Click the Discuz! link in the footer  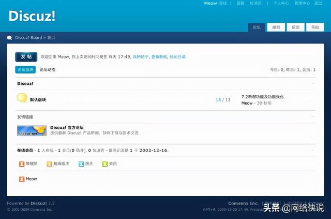click(39, 203)
